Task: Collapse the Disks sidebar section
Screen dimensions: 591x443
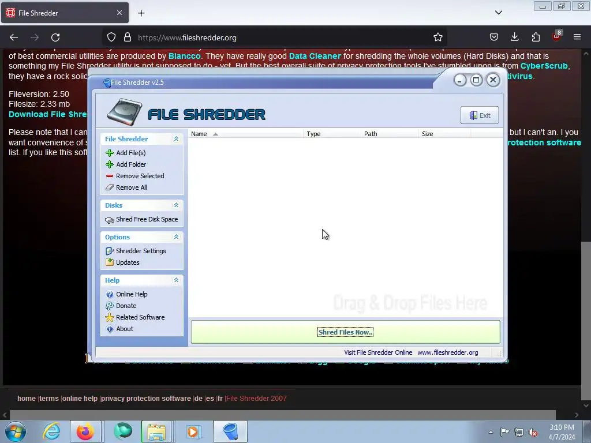Action: point(176,205)
